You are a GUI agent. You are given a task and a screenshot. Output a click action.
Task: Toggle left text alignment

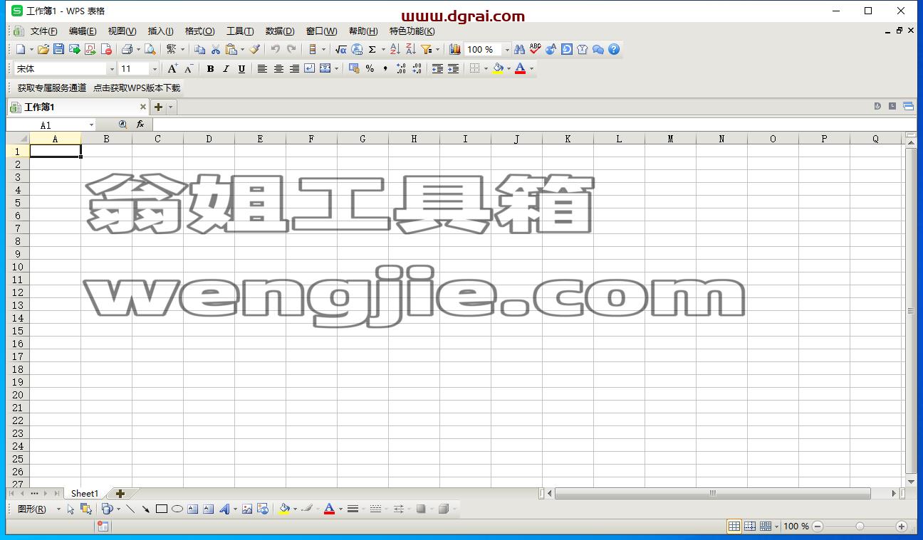pyautogui.click(x=262, y=69)
